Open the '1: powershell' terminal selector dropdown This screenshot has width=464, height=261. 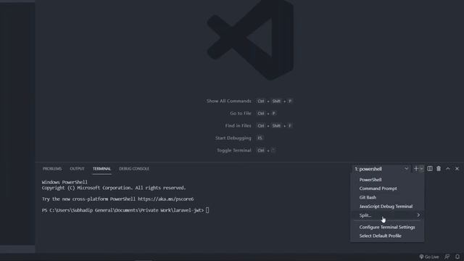tap(381, 169)
